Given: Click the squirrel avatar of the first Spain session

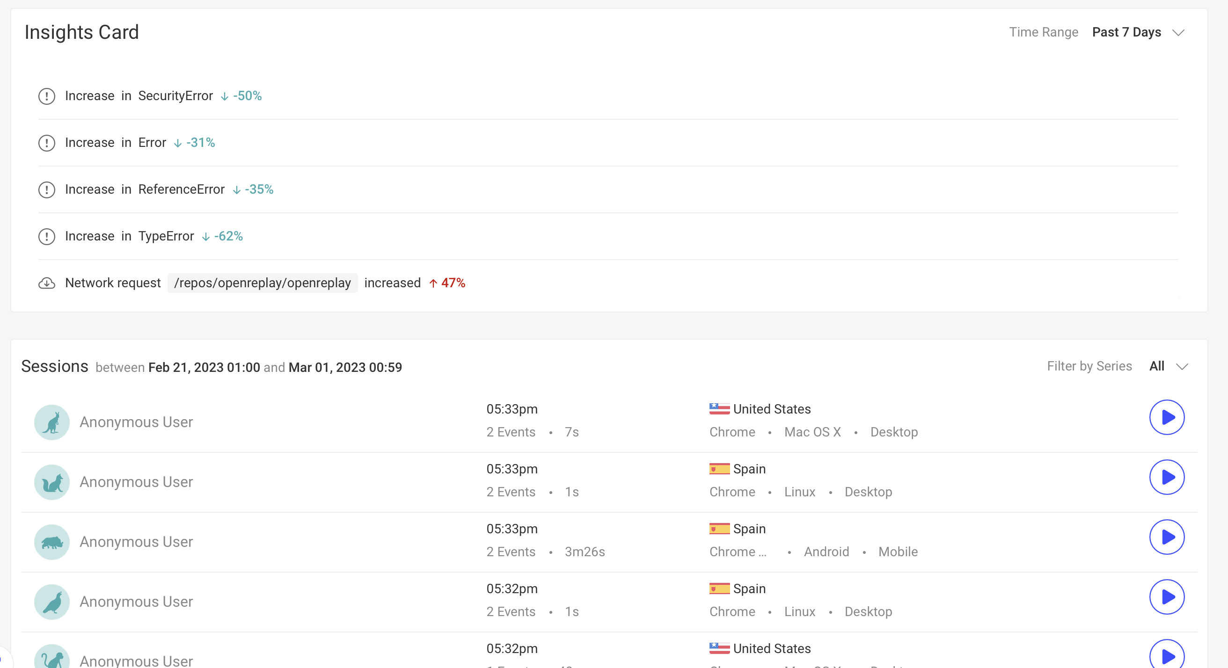Looking at the screenshot, I should [x=52, y=483].
